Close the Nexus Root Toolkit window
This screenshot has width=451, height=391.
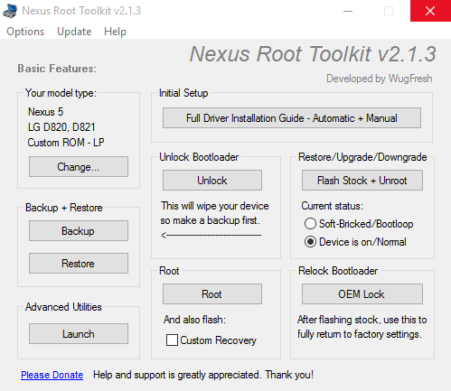[430, 11]
